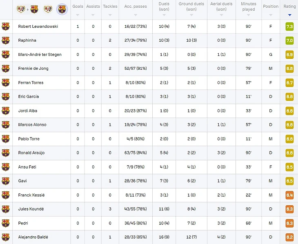
Task: Click the Minutes played column header
Action: click(x=248, y=7)
